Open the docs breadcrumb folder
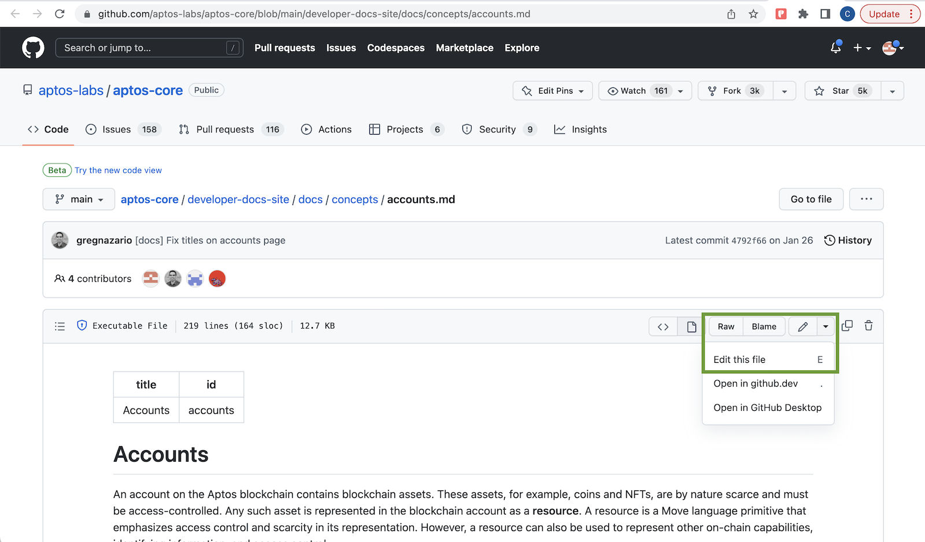This screenshot has width=925, height=542. (310, 199)
